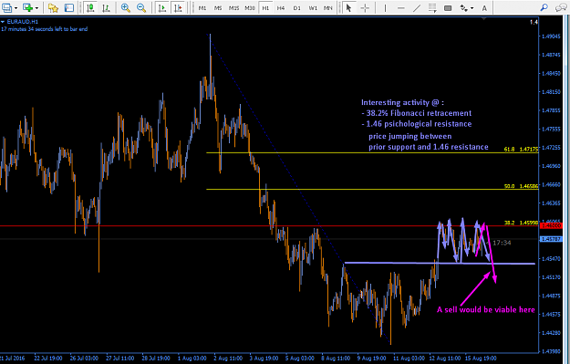Viewport: 570px width, 364px height.
Task: Select the 'price jumping between' annotation text
Action: [x=410, y=136]
